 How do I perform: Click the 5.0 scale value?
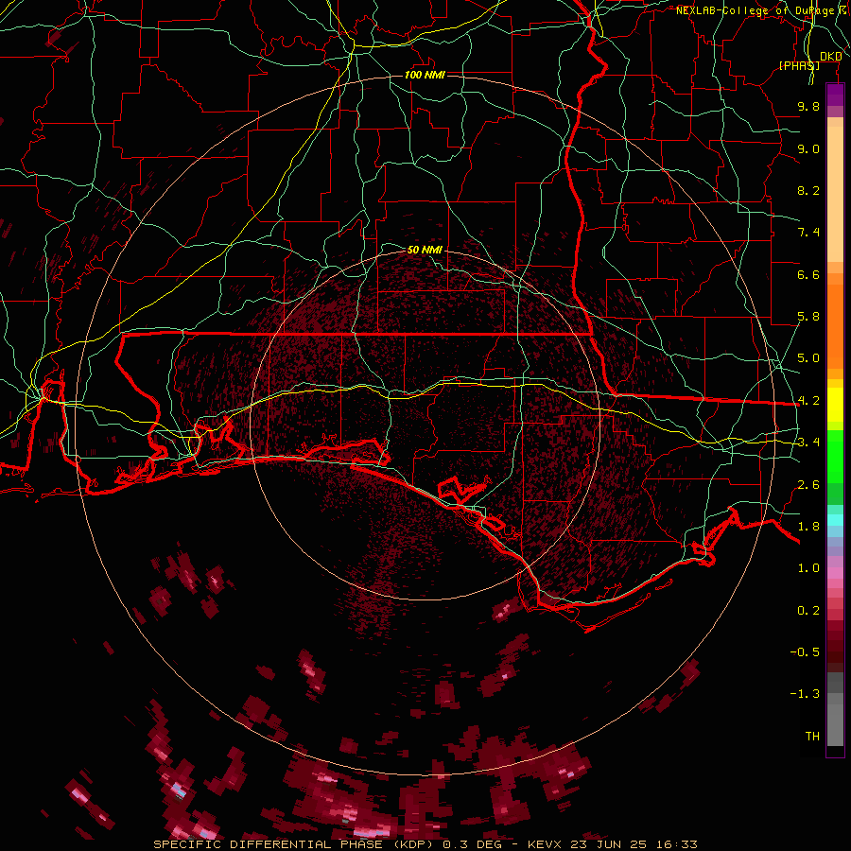coord(808,358)
